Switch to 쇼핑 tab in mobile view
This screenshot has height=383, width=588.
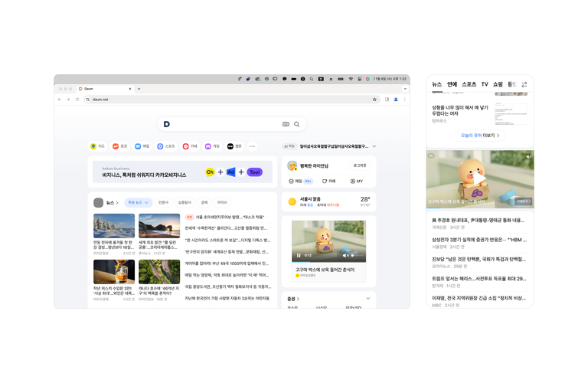click(498, 84)
